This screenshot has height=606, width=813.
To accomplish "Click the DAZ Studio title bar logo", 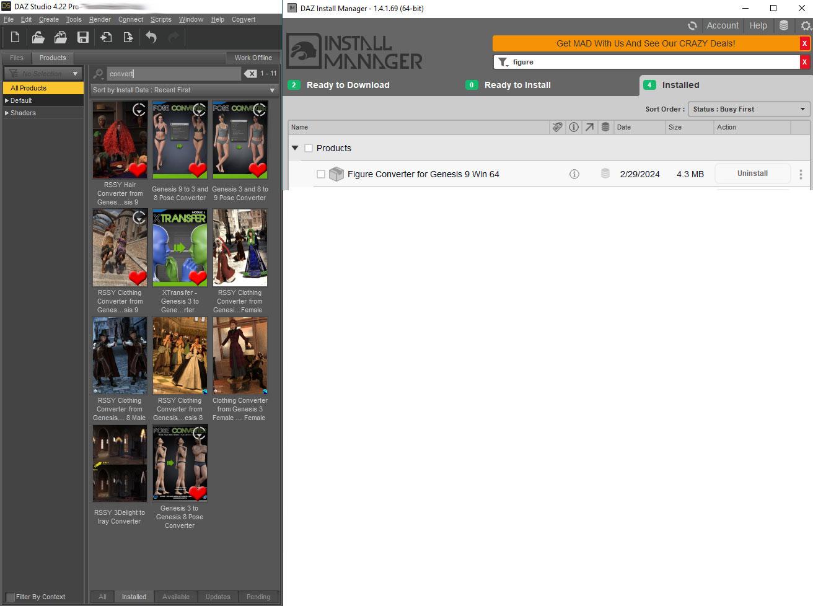I will (x=6, y=6).
